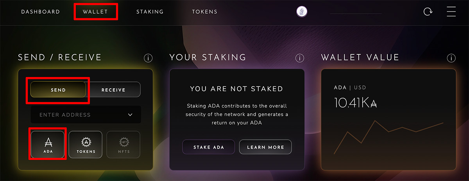Switch to the Staking tab

(150, 12)
